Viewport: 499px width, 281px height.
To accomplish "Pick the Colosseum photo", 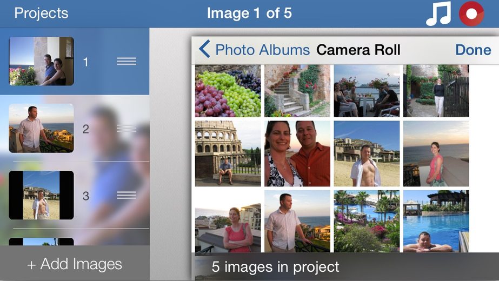I will [x=228, y=153].
